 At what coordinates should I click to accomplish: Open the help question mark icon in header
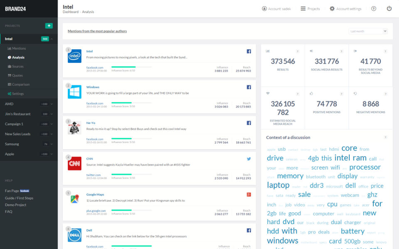click(374, 9)
